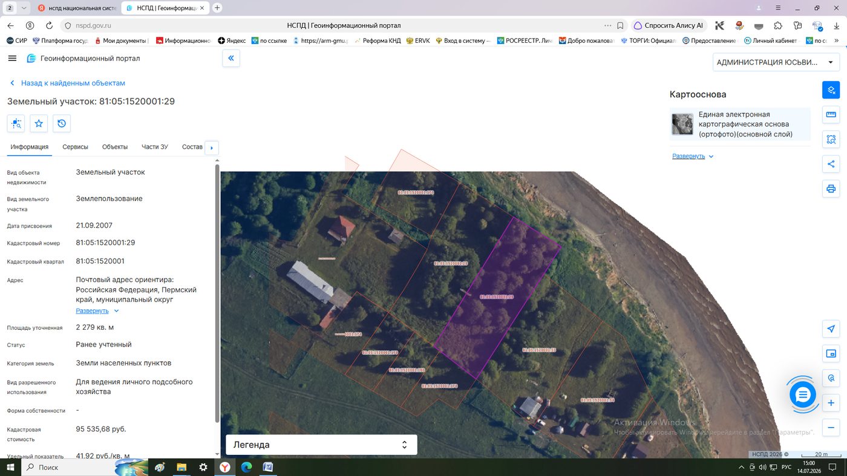Open the ERVK bookmark
The height and width of the screenshot is (476, 847).
(x=417, y=40)
